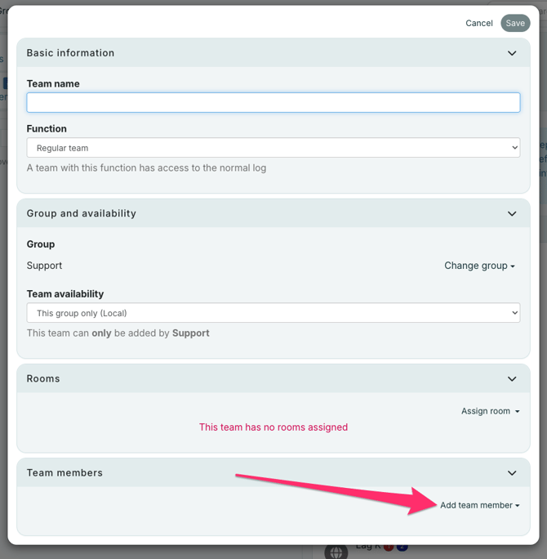
Task: Click the Group and availability header title
Action: 81,213
